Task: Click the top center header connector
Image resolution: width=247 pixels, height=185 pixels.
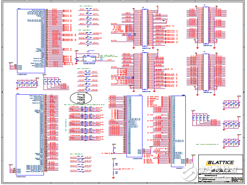Action: coord(145,28)
